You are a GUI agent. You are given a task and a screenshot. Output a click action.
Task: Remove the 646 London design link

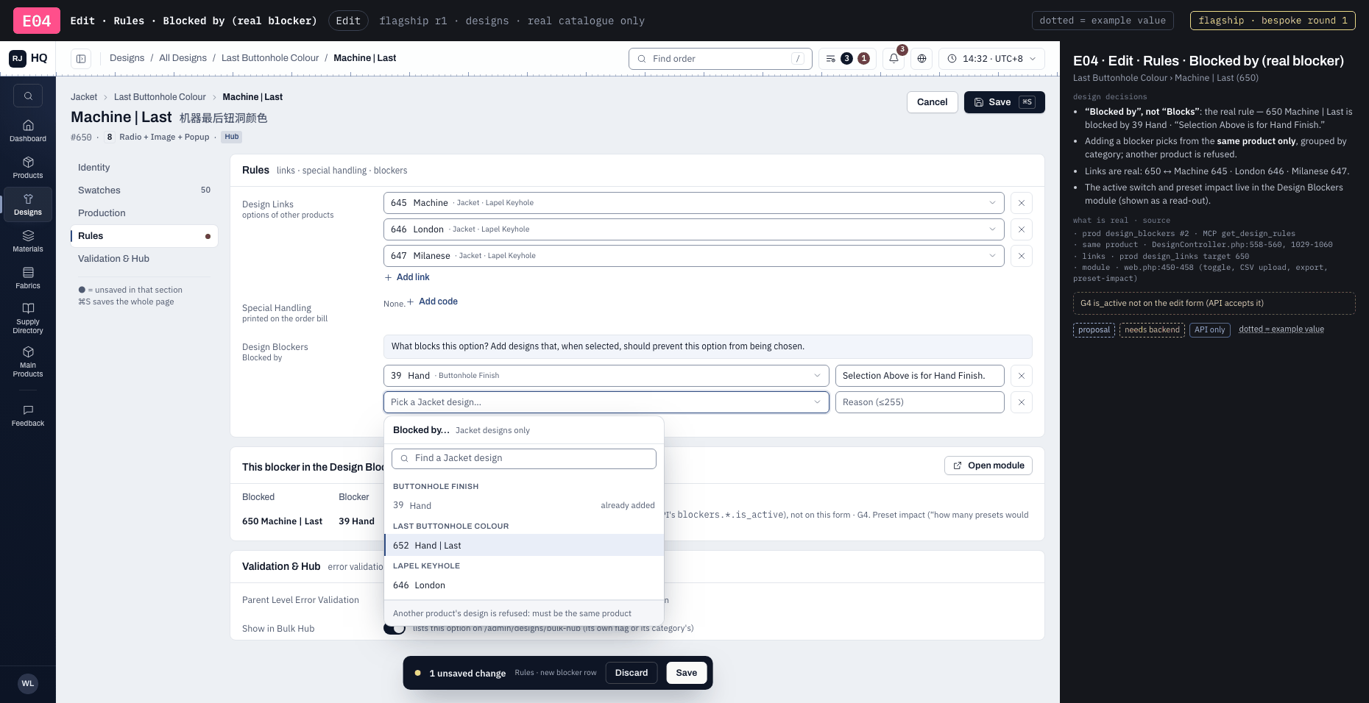[1022, 229]
